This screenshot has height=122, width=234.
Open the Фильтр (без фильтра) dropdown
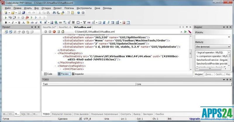tap(229, 47)
